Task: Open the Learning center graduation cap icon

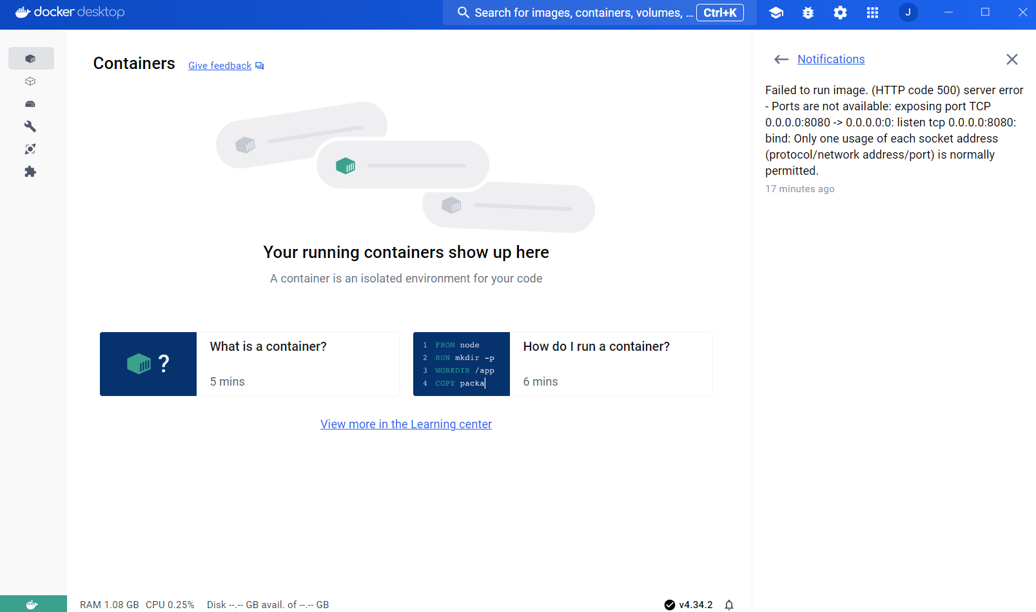Action: click(776, 12)
